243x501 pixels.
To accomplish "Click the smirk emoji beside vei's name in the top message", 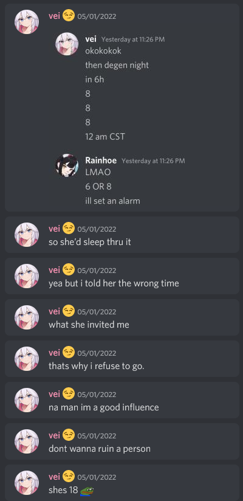I will [68, 15].
